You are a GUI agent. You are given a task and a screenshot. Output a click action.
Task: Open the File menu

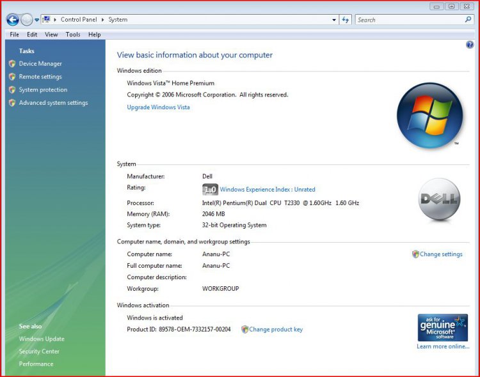pyautogui.click(x=14, y=35)
